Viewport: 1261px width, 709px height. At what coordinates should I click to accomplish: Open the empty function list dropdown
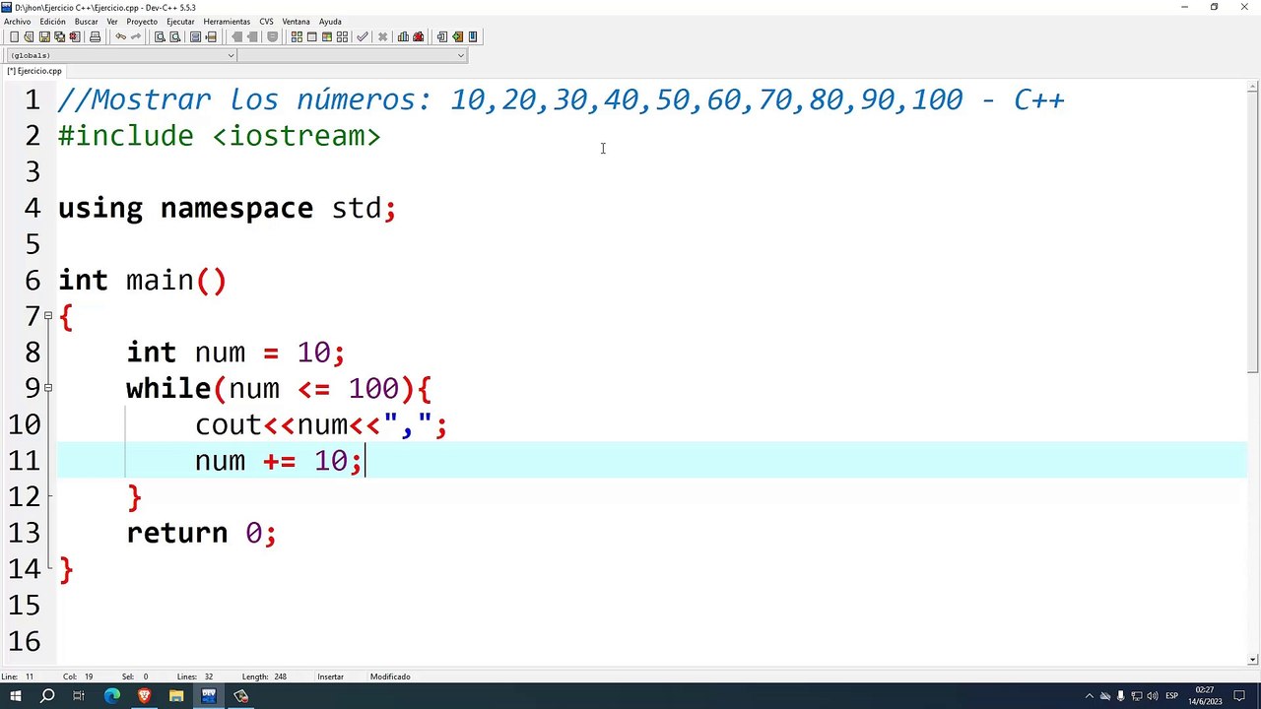(353, 55)
